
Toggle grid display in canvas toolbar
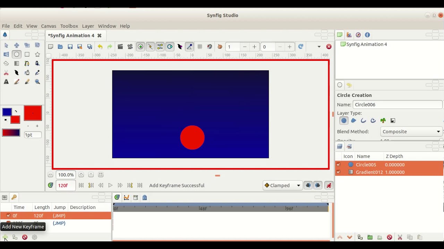pos(200,47)
